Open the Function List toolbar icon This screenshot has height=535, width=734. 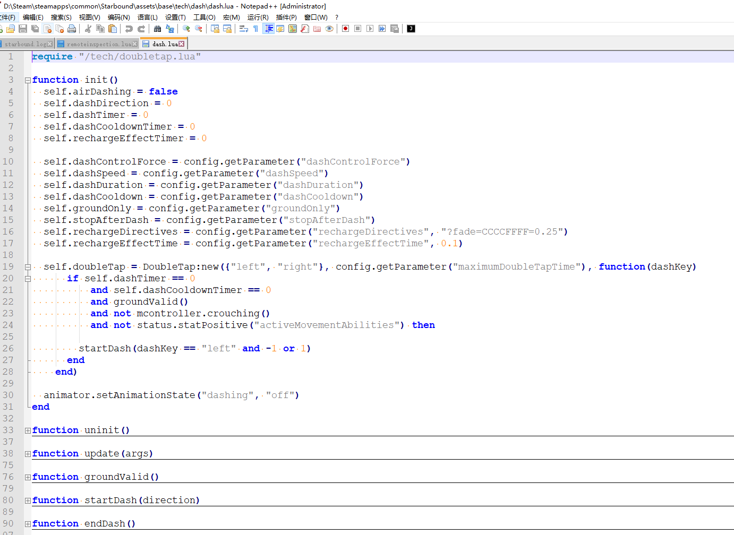pyautogui.click(x=305, y=29)
